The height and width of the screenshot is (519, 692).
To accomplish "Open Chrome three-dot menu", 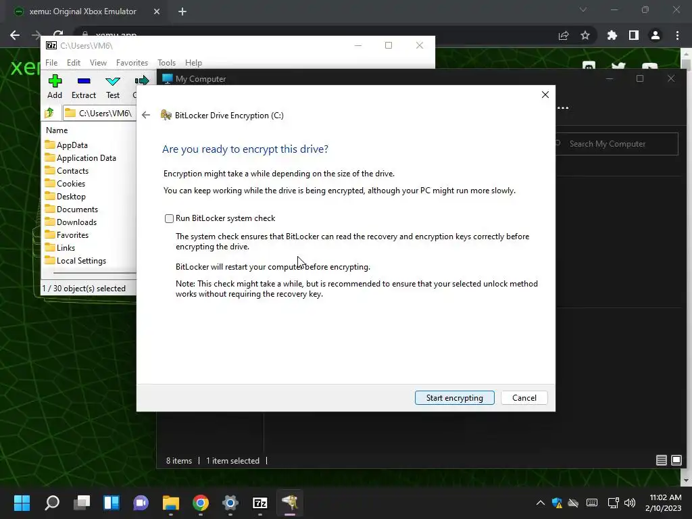I will click(677, 35).
